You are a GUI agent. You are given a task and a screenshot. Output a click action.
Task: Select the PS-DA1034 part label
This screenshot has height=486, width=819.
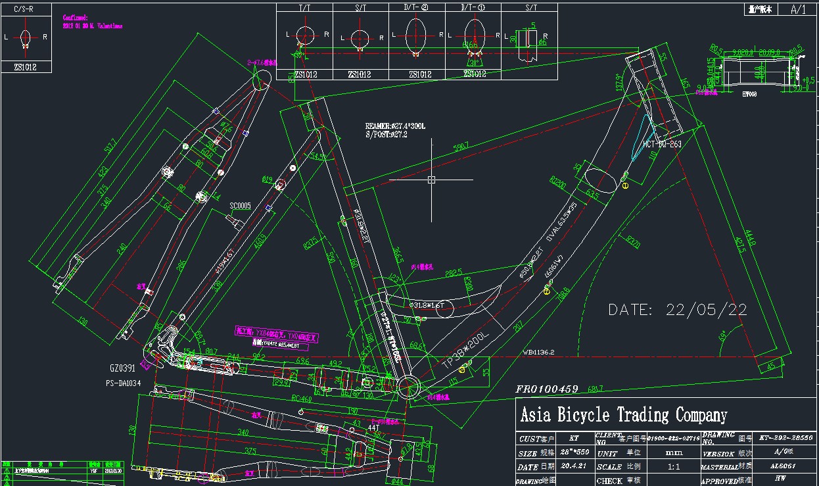[x=123, y=383]
